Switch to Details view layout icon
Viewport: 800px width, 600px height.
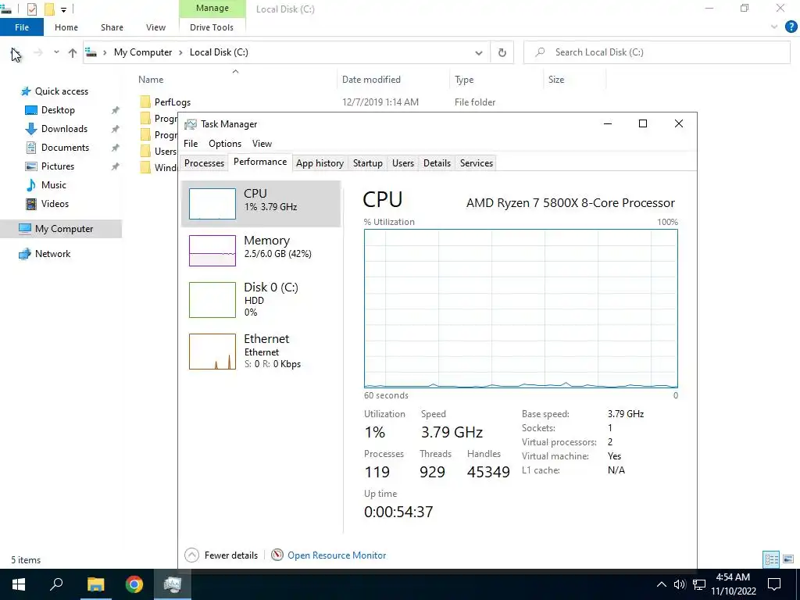pyautogui.click(x=771, y=559)
